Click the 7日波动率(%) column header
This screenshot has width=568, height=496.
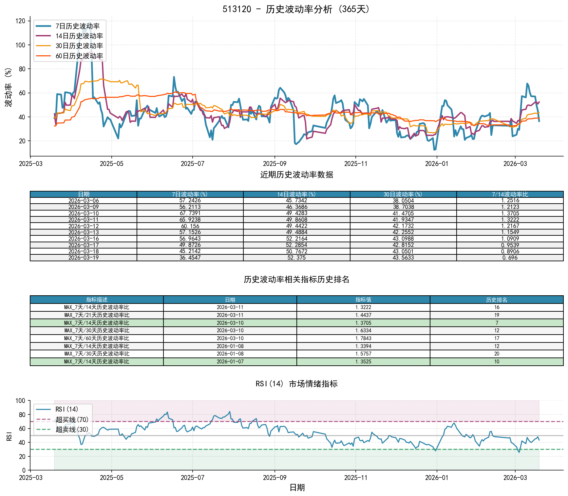click(190, 194)
